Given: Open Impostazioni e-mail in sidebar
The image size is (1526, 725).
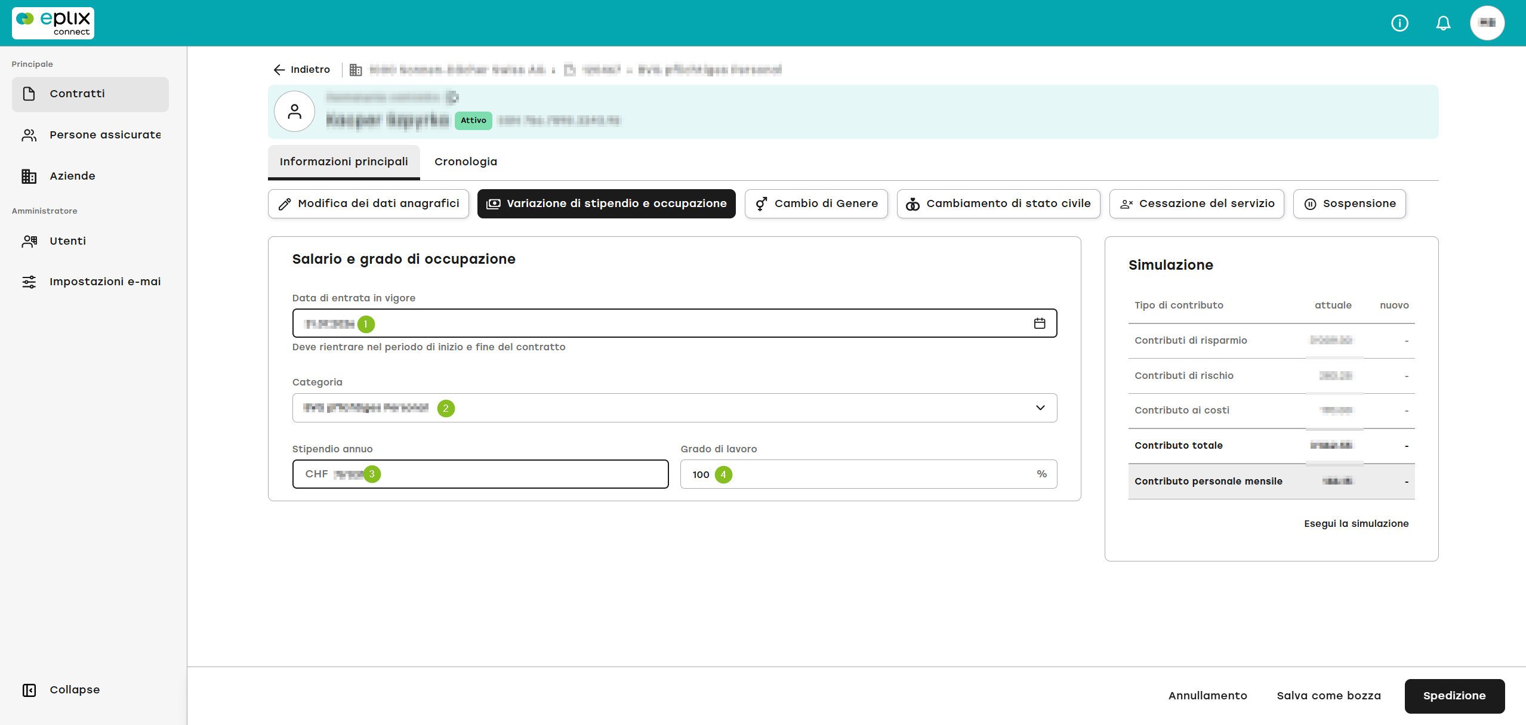Looking at the screenshot, I should click(90, 282).
